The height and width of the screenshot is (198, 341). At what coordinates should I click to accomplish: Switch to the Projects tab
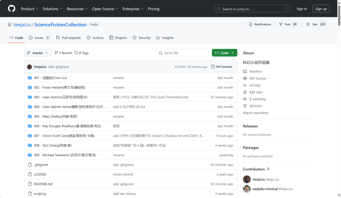click(x=118, y=38)
